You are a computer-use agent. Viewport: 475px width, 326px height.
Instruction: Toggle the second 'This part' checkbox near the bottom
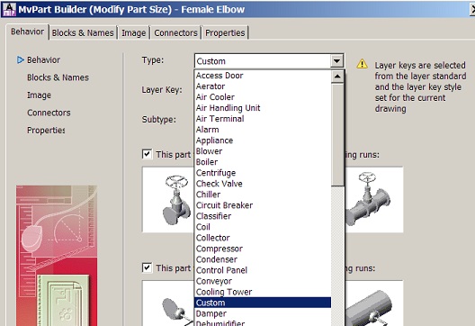click(147, 267)
